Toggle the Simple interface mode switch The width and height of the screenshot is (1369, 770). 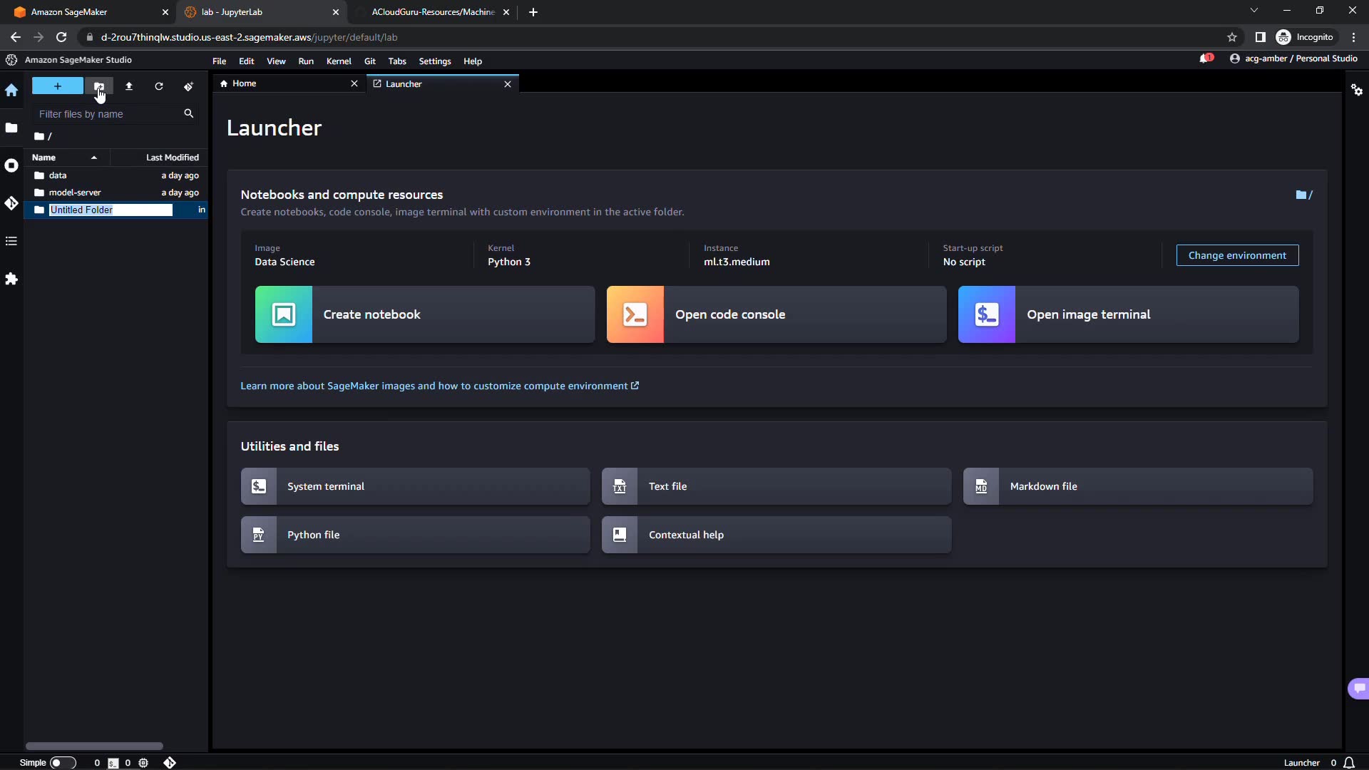click(62, 762)
